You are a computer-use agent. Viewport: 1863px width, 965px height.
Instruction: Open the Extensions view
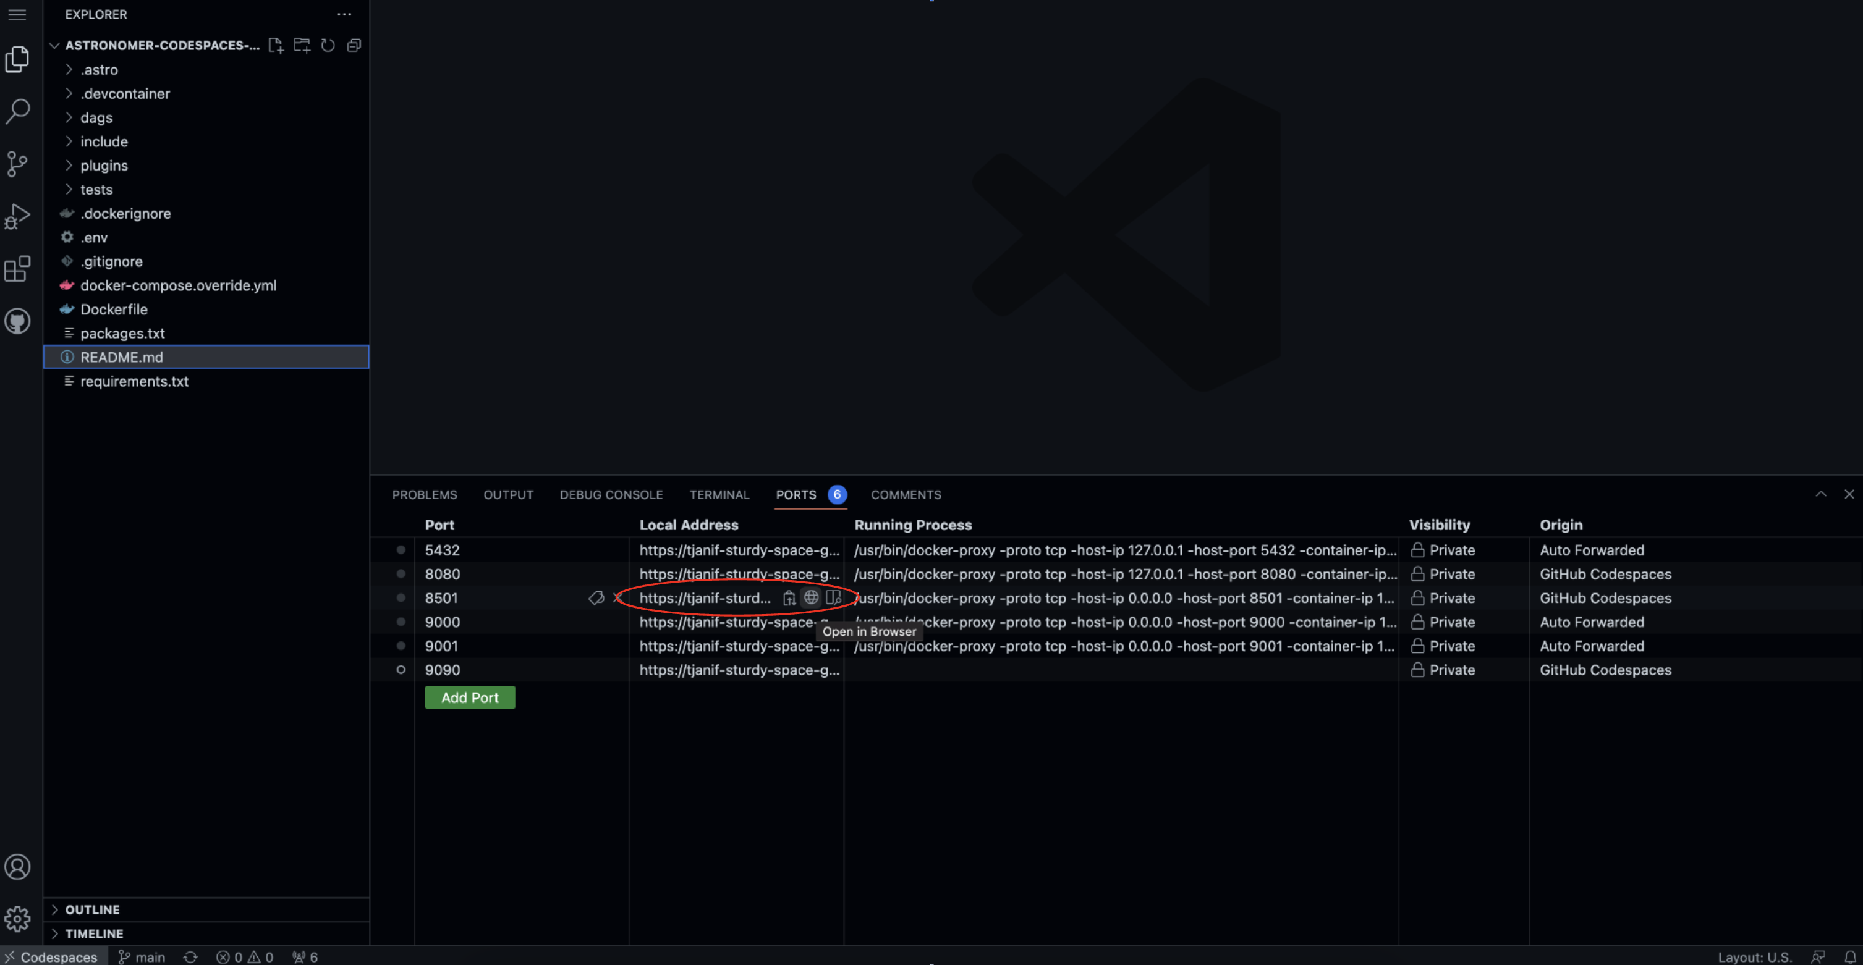17,269
